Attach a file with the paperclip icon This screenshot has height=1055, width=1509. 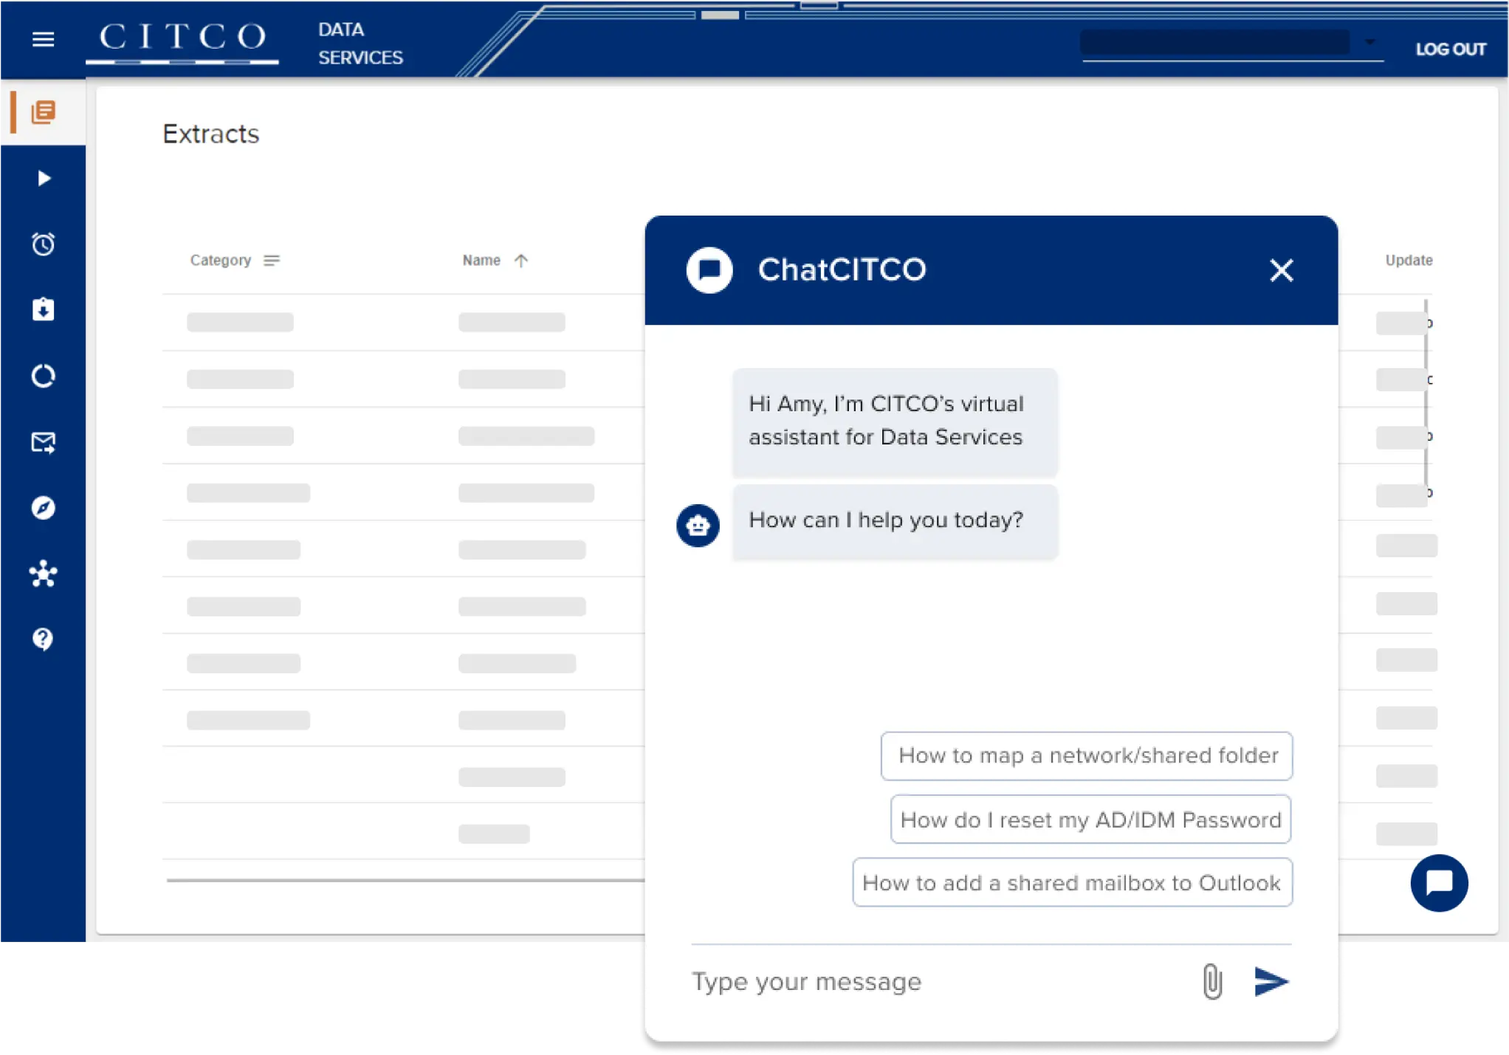[1212, 981]
